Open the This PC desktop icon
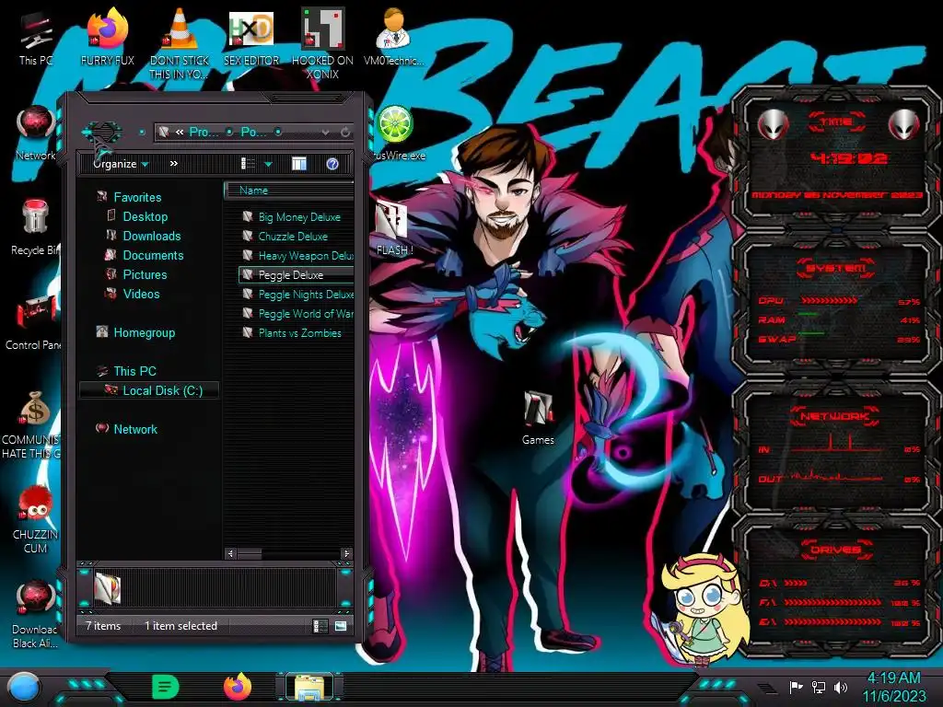 click(36, 37)
